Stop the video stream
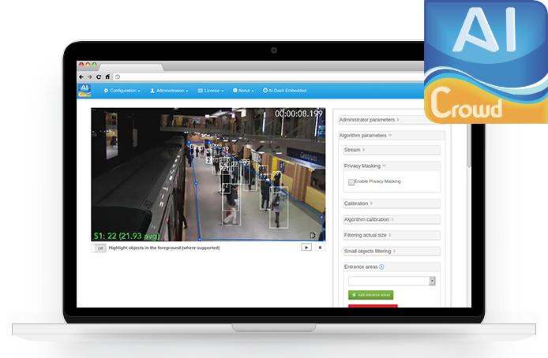This screenshot has width=548, height=358. click(320, 247)
